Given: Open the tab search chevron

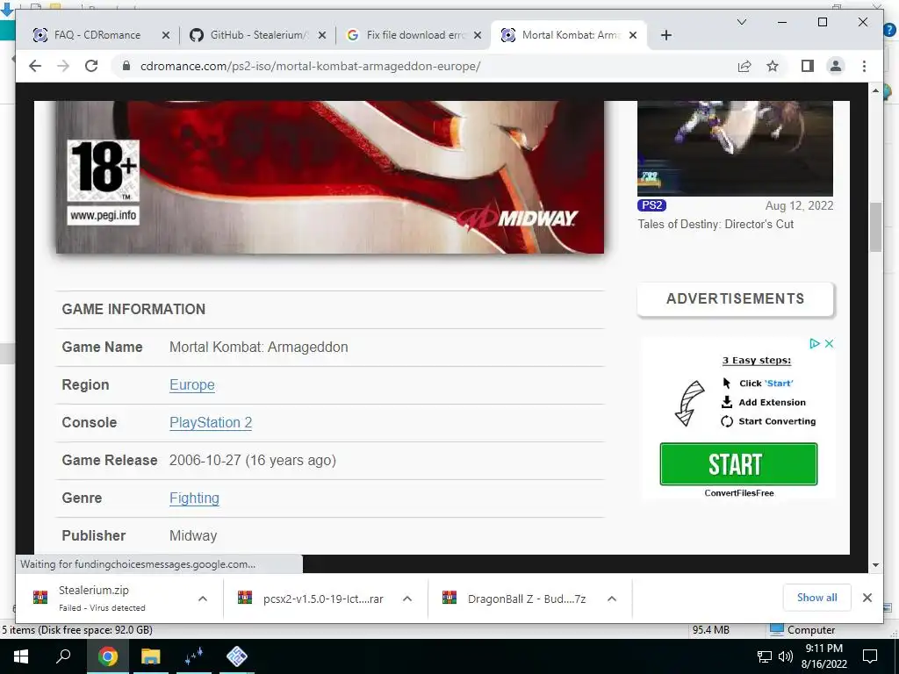Looking at the screenshot, I should 741,22.
